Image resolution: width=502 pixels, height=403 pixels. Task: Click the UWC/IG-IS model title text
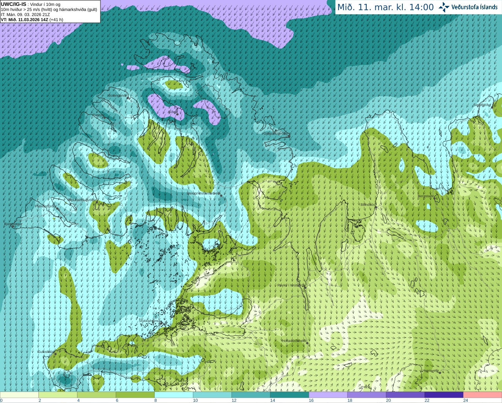[13, 4]
